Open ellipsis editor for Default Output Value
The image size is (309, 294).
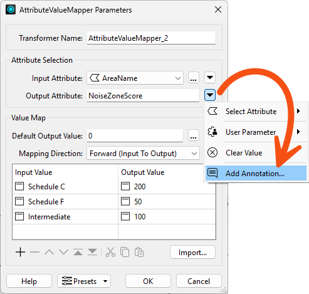[194, 135]
